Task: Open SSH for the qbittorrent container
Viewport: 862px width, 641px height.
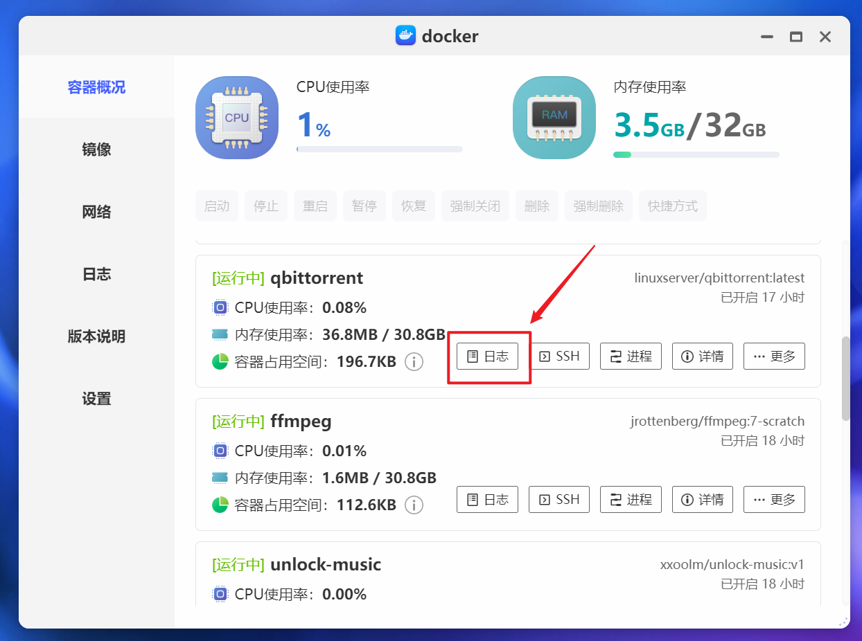Action: (x=558, y=356)
